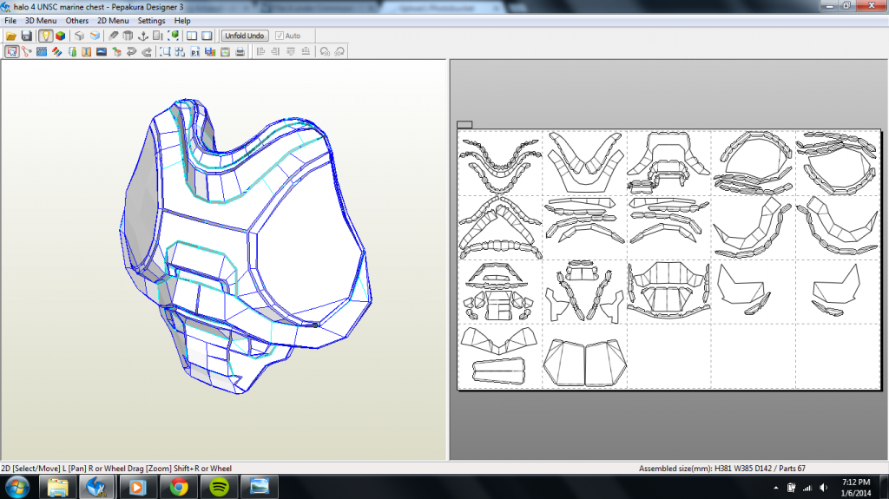Switch to split 3D/2D window layout
The width and height of the screenshot is (889, 499).
tap(192, 36)
